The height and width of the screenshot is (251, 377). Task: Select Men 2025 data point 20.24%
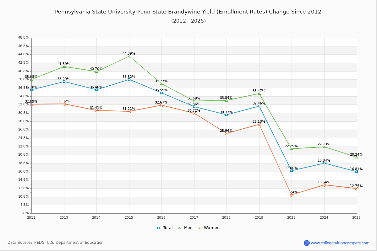(357, 157)
